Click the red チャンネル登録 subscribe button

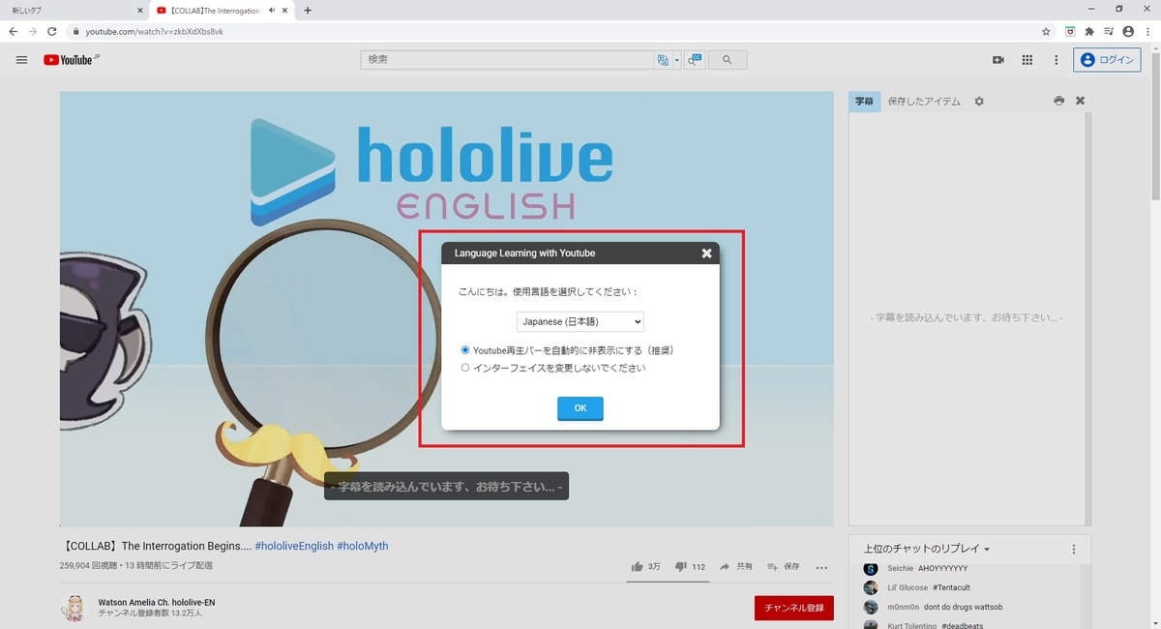793,608
